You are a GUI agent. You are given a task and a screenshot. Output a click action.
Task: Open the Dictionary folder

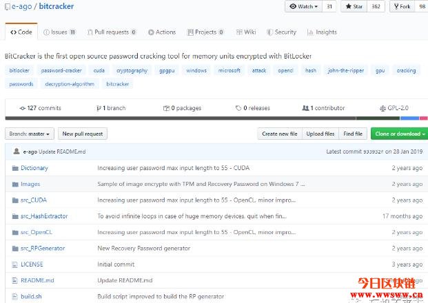click(34, 168)
